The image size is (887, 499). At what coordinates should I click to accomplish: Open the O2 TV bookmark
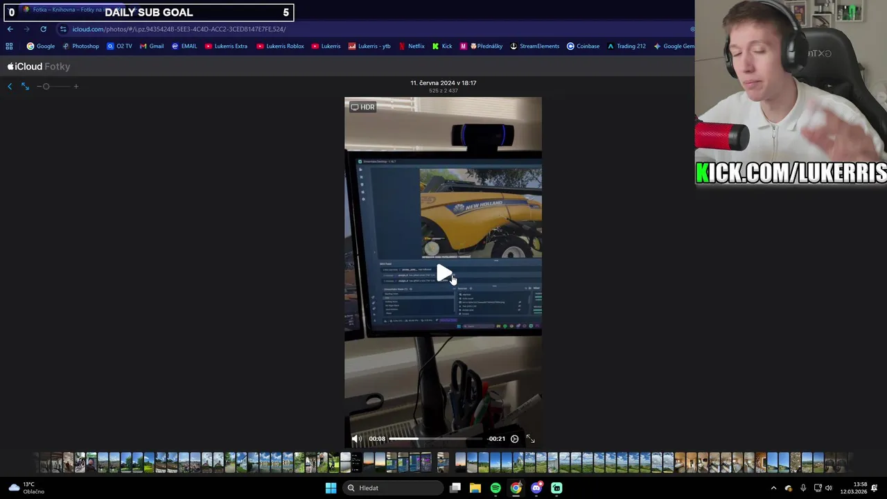coord(119,46)
